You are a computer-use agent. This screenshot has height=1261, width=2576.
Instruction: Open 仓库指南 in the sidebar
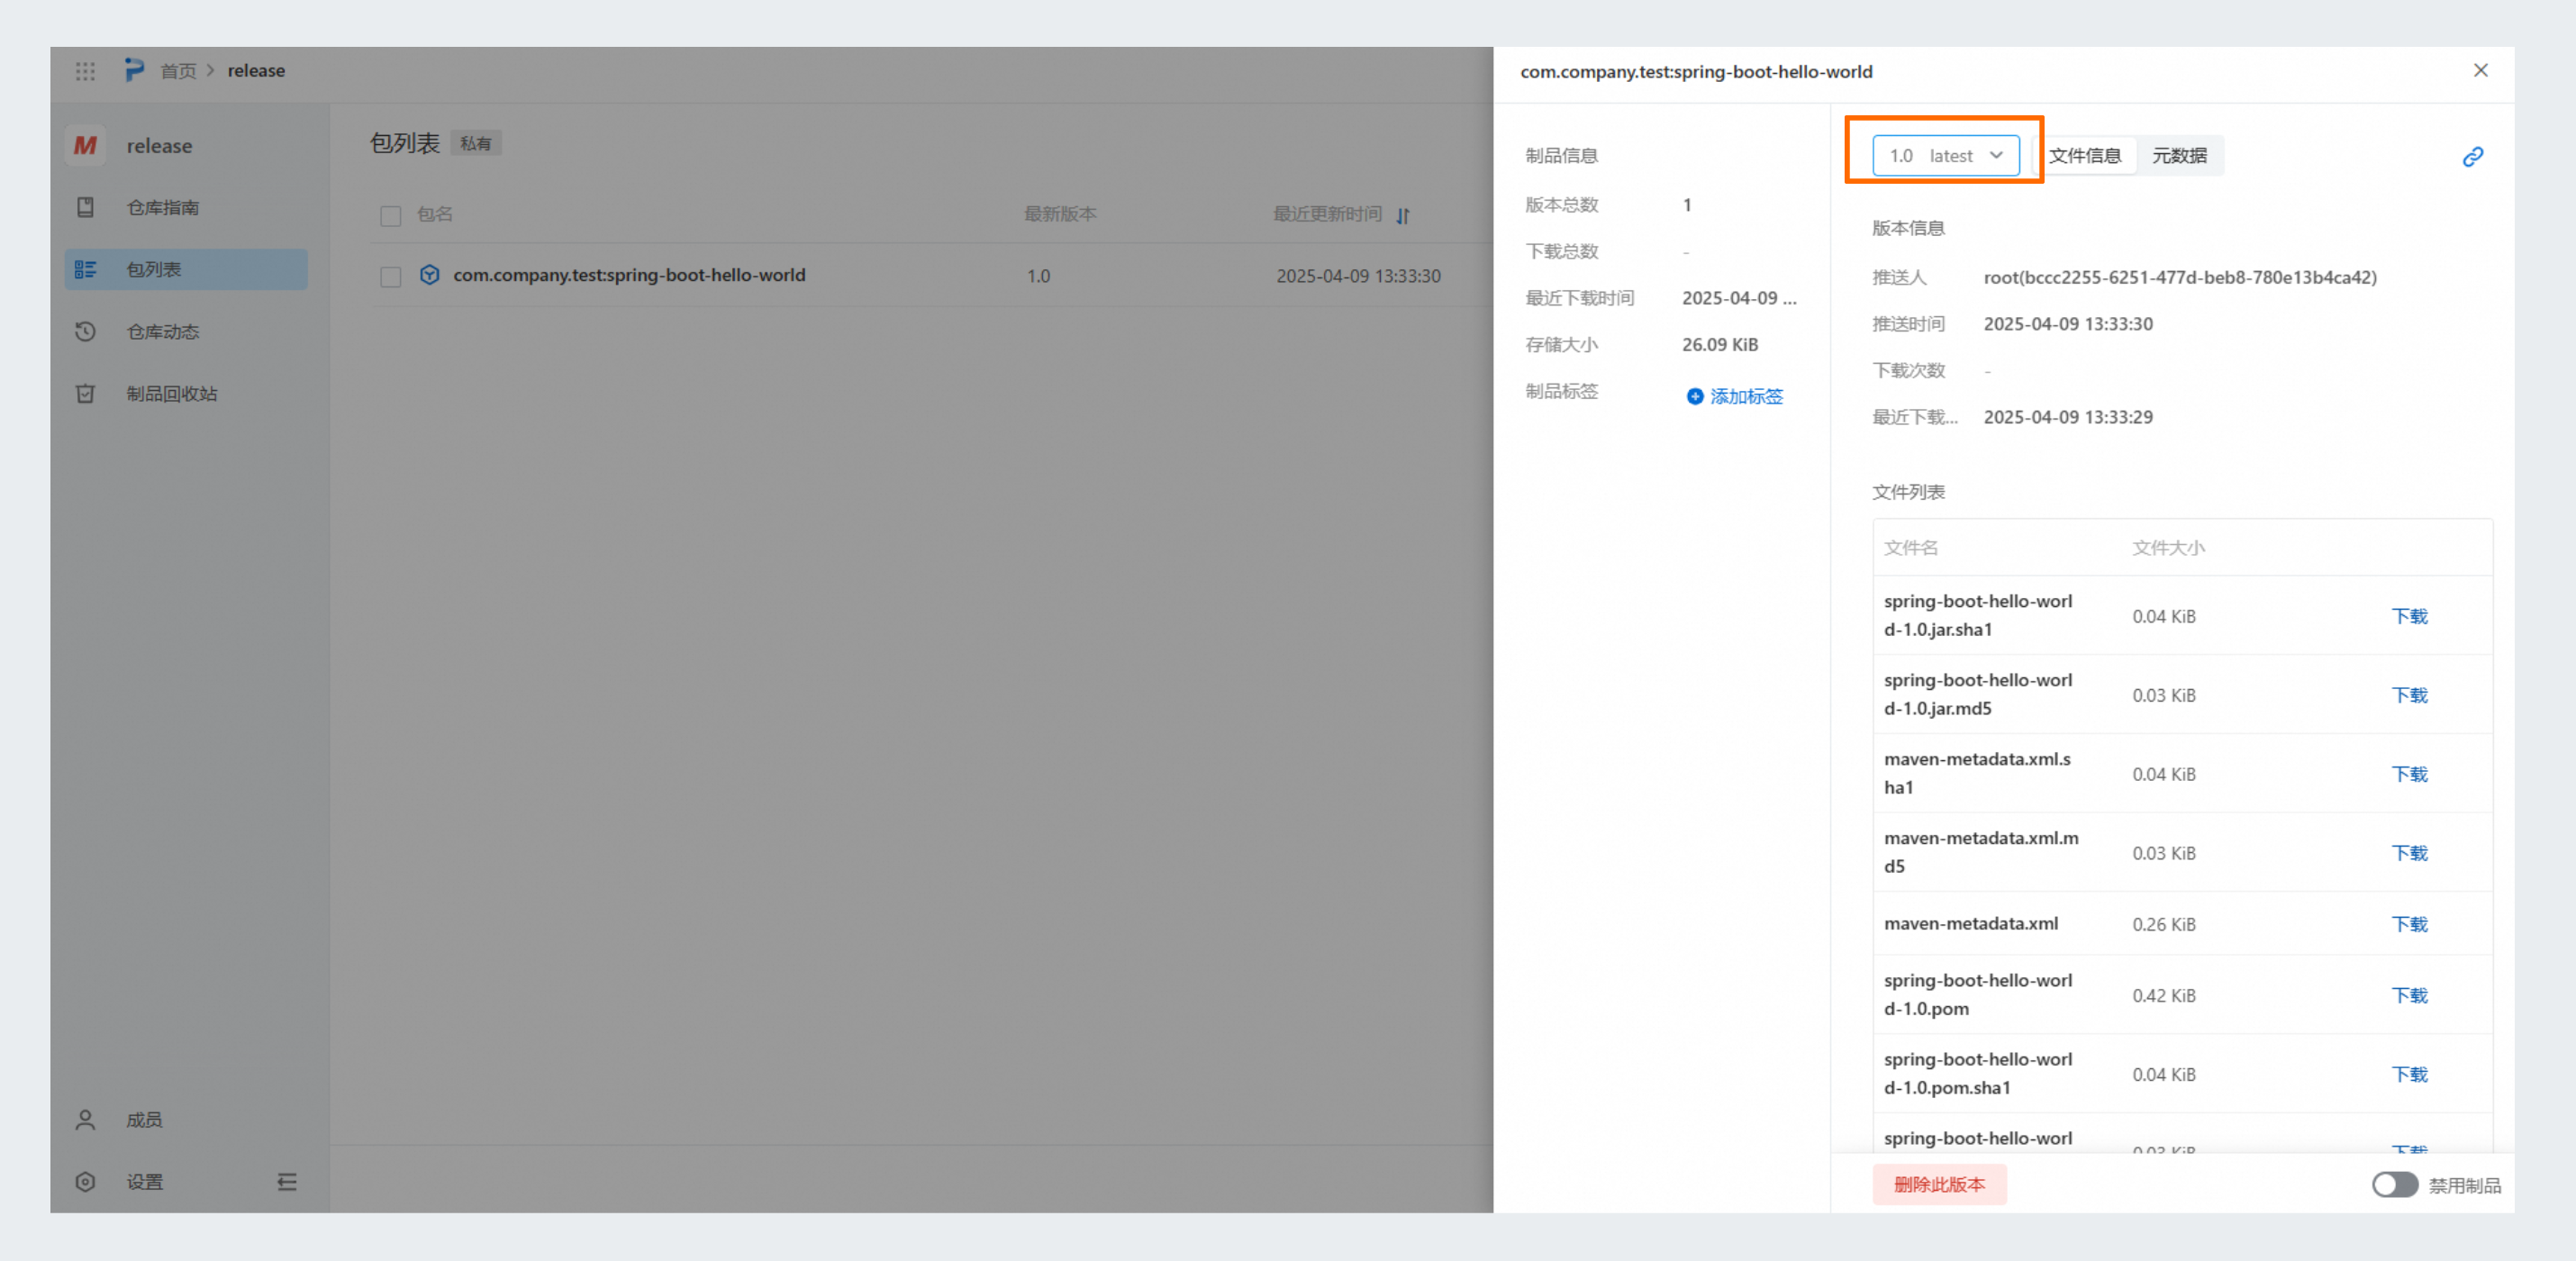(162, 207)
